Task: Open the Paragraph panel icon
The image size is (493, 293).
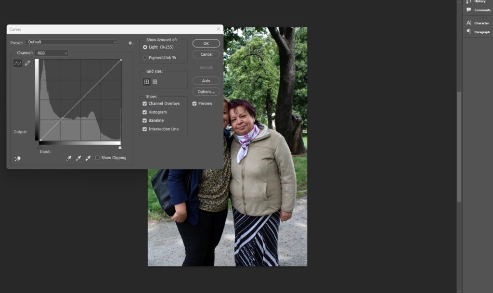Action: 469,32
